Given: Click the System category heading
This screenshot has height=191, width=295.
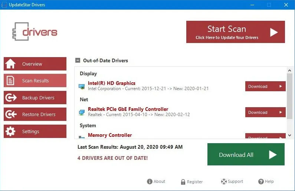Looking at the screenshot, I should 88,125.
